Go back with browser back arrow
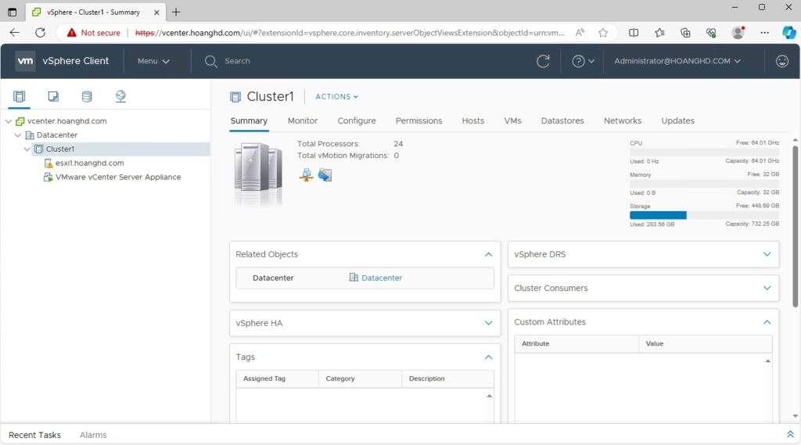 coord(14,33)
